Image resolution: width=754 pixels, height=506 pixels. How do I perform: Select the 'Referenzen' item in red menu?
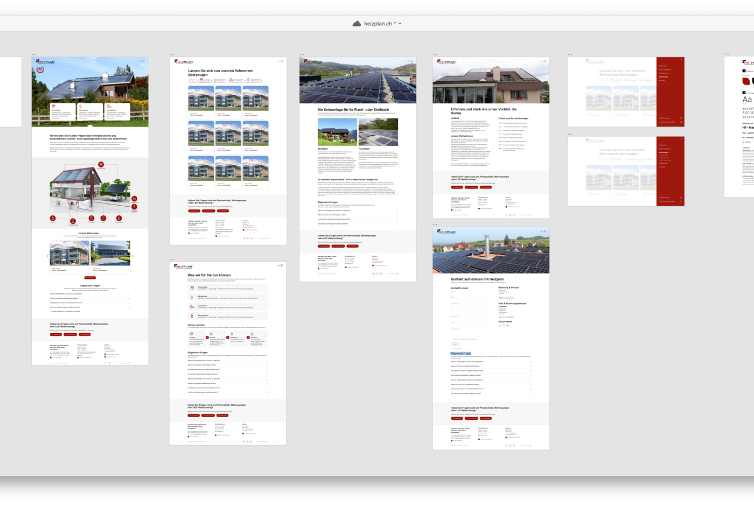pos(664,77)
